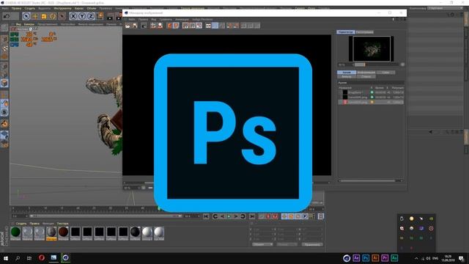Screen dimensions: 469x264
Task: Toggle scale keyframe recording
Action: click(x=291, y=216)
